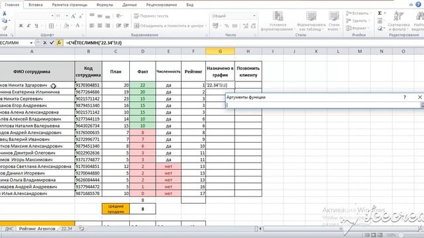Screen dimensions: 424x238
Task: Click the horizontal scrollbar thumb
Action: click(x=341, y=229)
